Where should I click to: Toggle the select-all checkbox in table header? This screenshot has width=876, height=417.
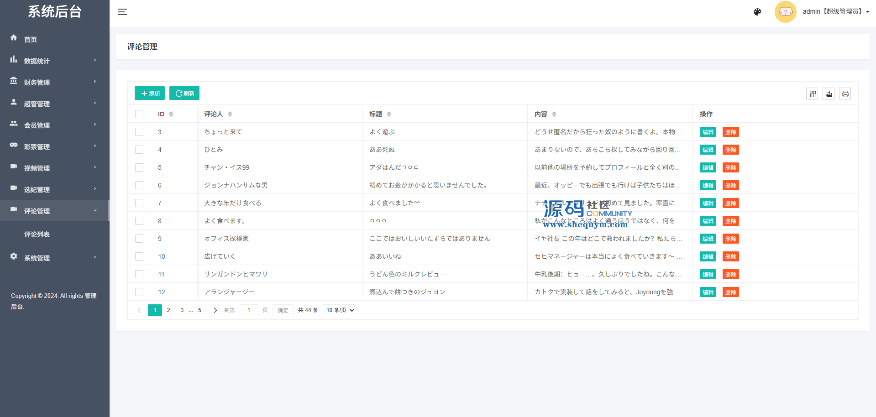(x=139, y=114)
